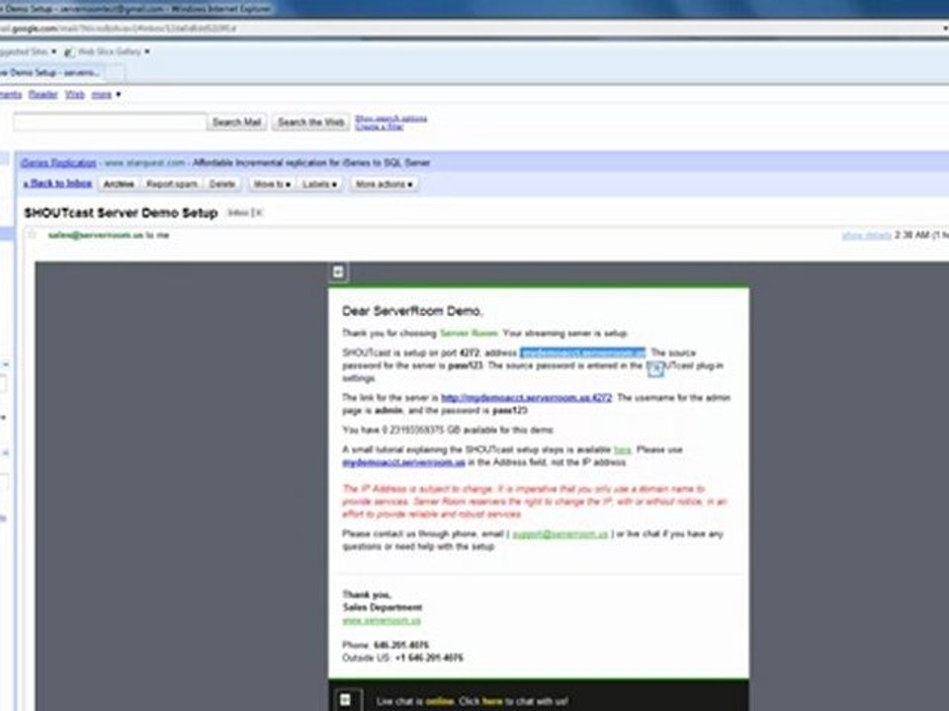The image size is (949, 711).
Task: Open the Reader link in the Google bar
Action: [43, 95]
